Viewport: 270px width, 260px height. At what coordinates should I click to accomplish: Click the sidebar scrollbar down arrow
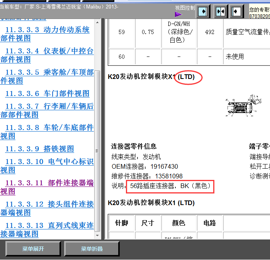pyautogui.click(x=97, y=235)
